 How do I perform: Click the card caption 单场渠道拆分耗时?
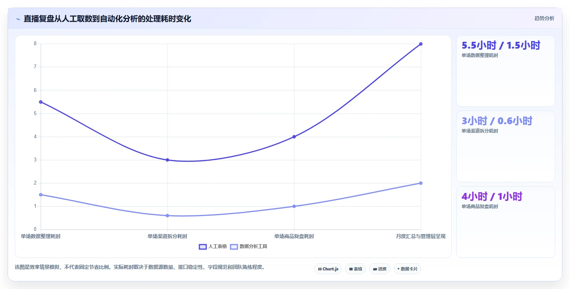pos(480,131)
